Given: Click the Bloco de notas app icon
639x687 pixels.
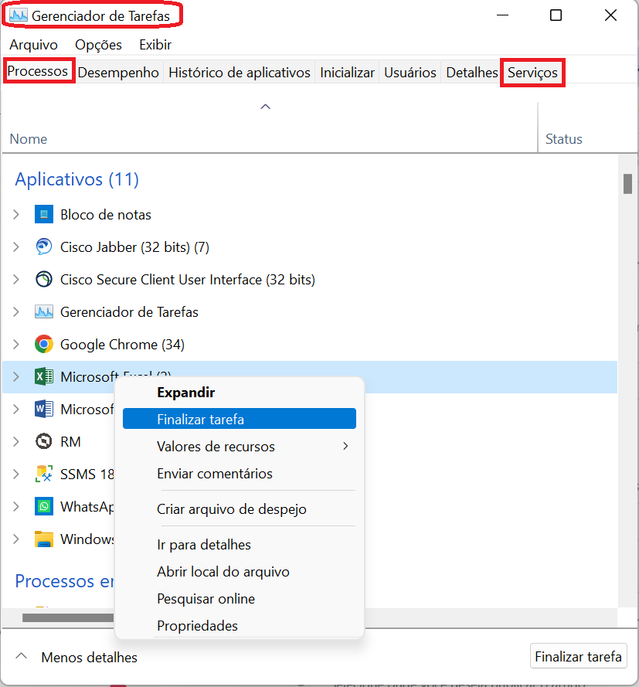Looking at the screenshot, I should tap(44, 214).
